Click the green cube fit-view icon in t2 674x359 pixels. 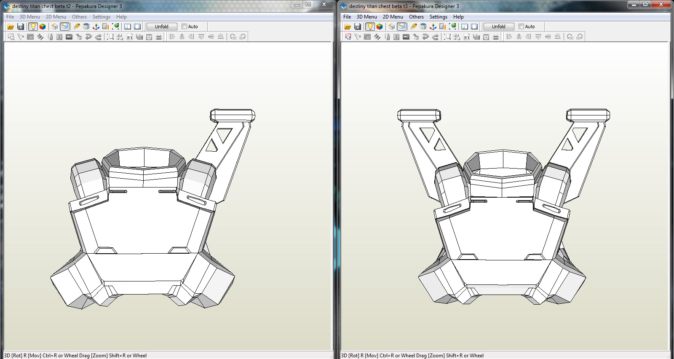pyautogui.click(x=115, y=27)
